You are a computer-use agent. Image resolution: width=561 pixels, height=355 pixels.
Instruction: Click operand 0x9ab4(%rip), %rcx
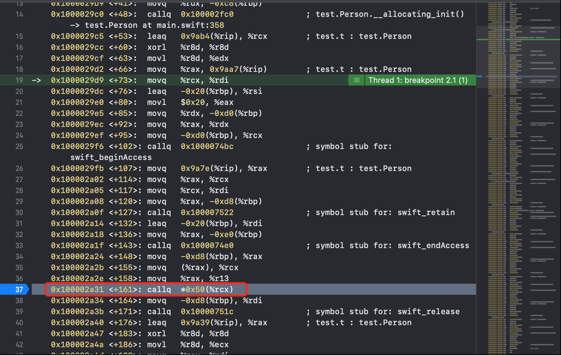tap(224, 36)
